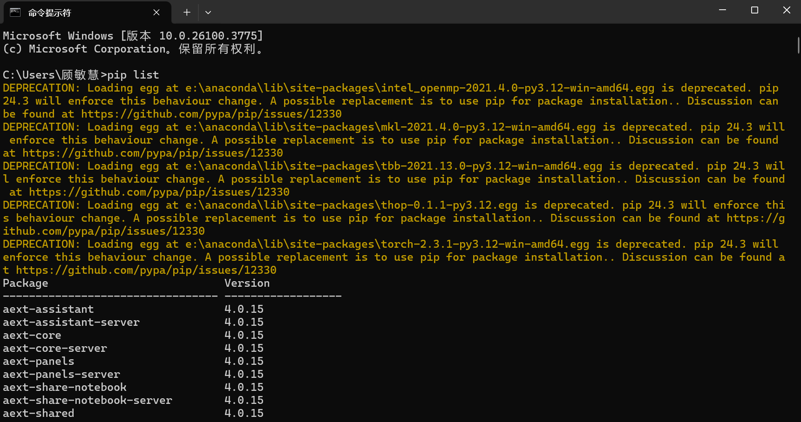Click the 'Version' column header
This screenshot has width=801, height=422.
coord(247,283)
